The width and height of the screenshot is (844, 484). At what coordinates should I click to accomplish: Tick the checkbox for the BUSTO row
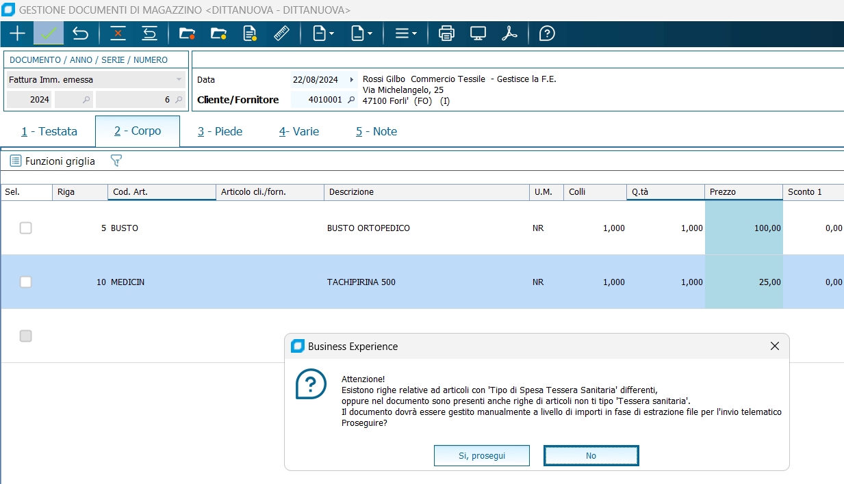26,228
